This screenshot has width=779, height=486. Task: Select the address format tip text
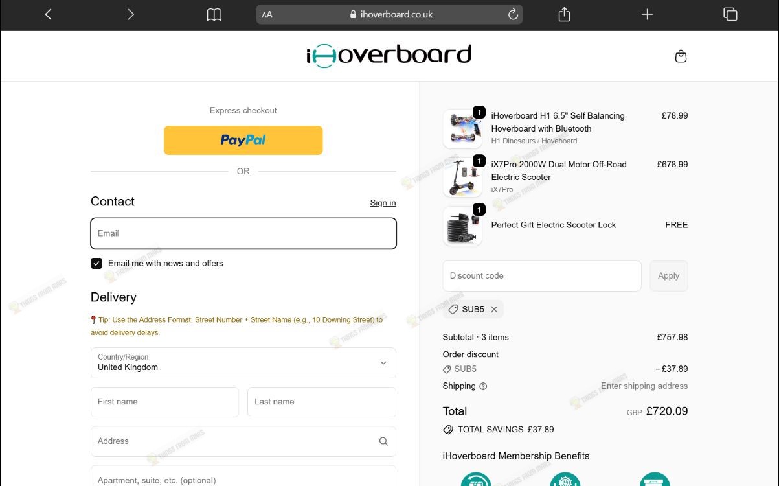tap(237, 326)
